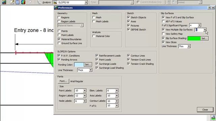Click the red entry zone line in the drawing
This screenshot has width=216, height=121.
[34, 53]
